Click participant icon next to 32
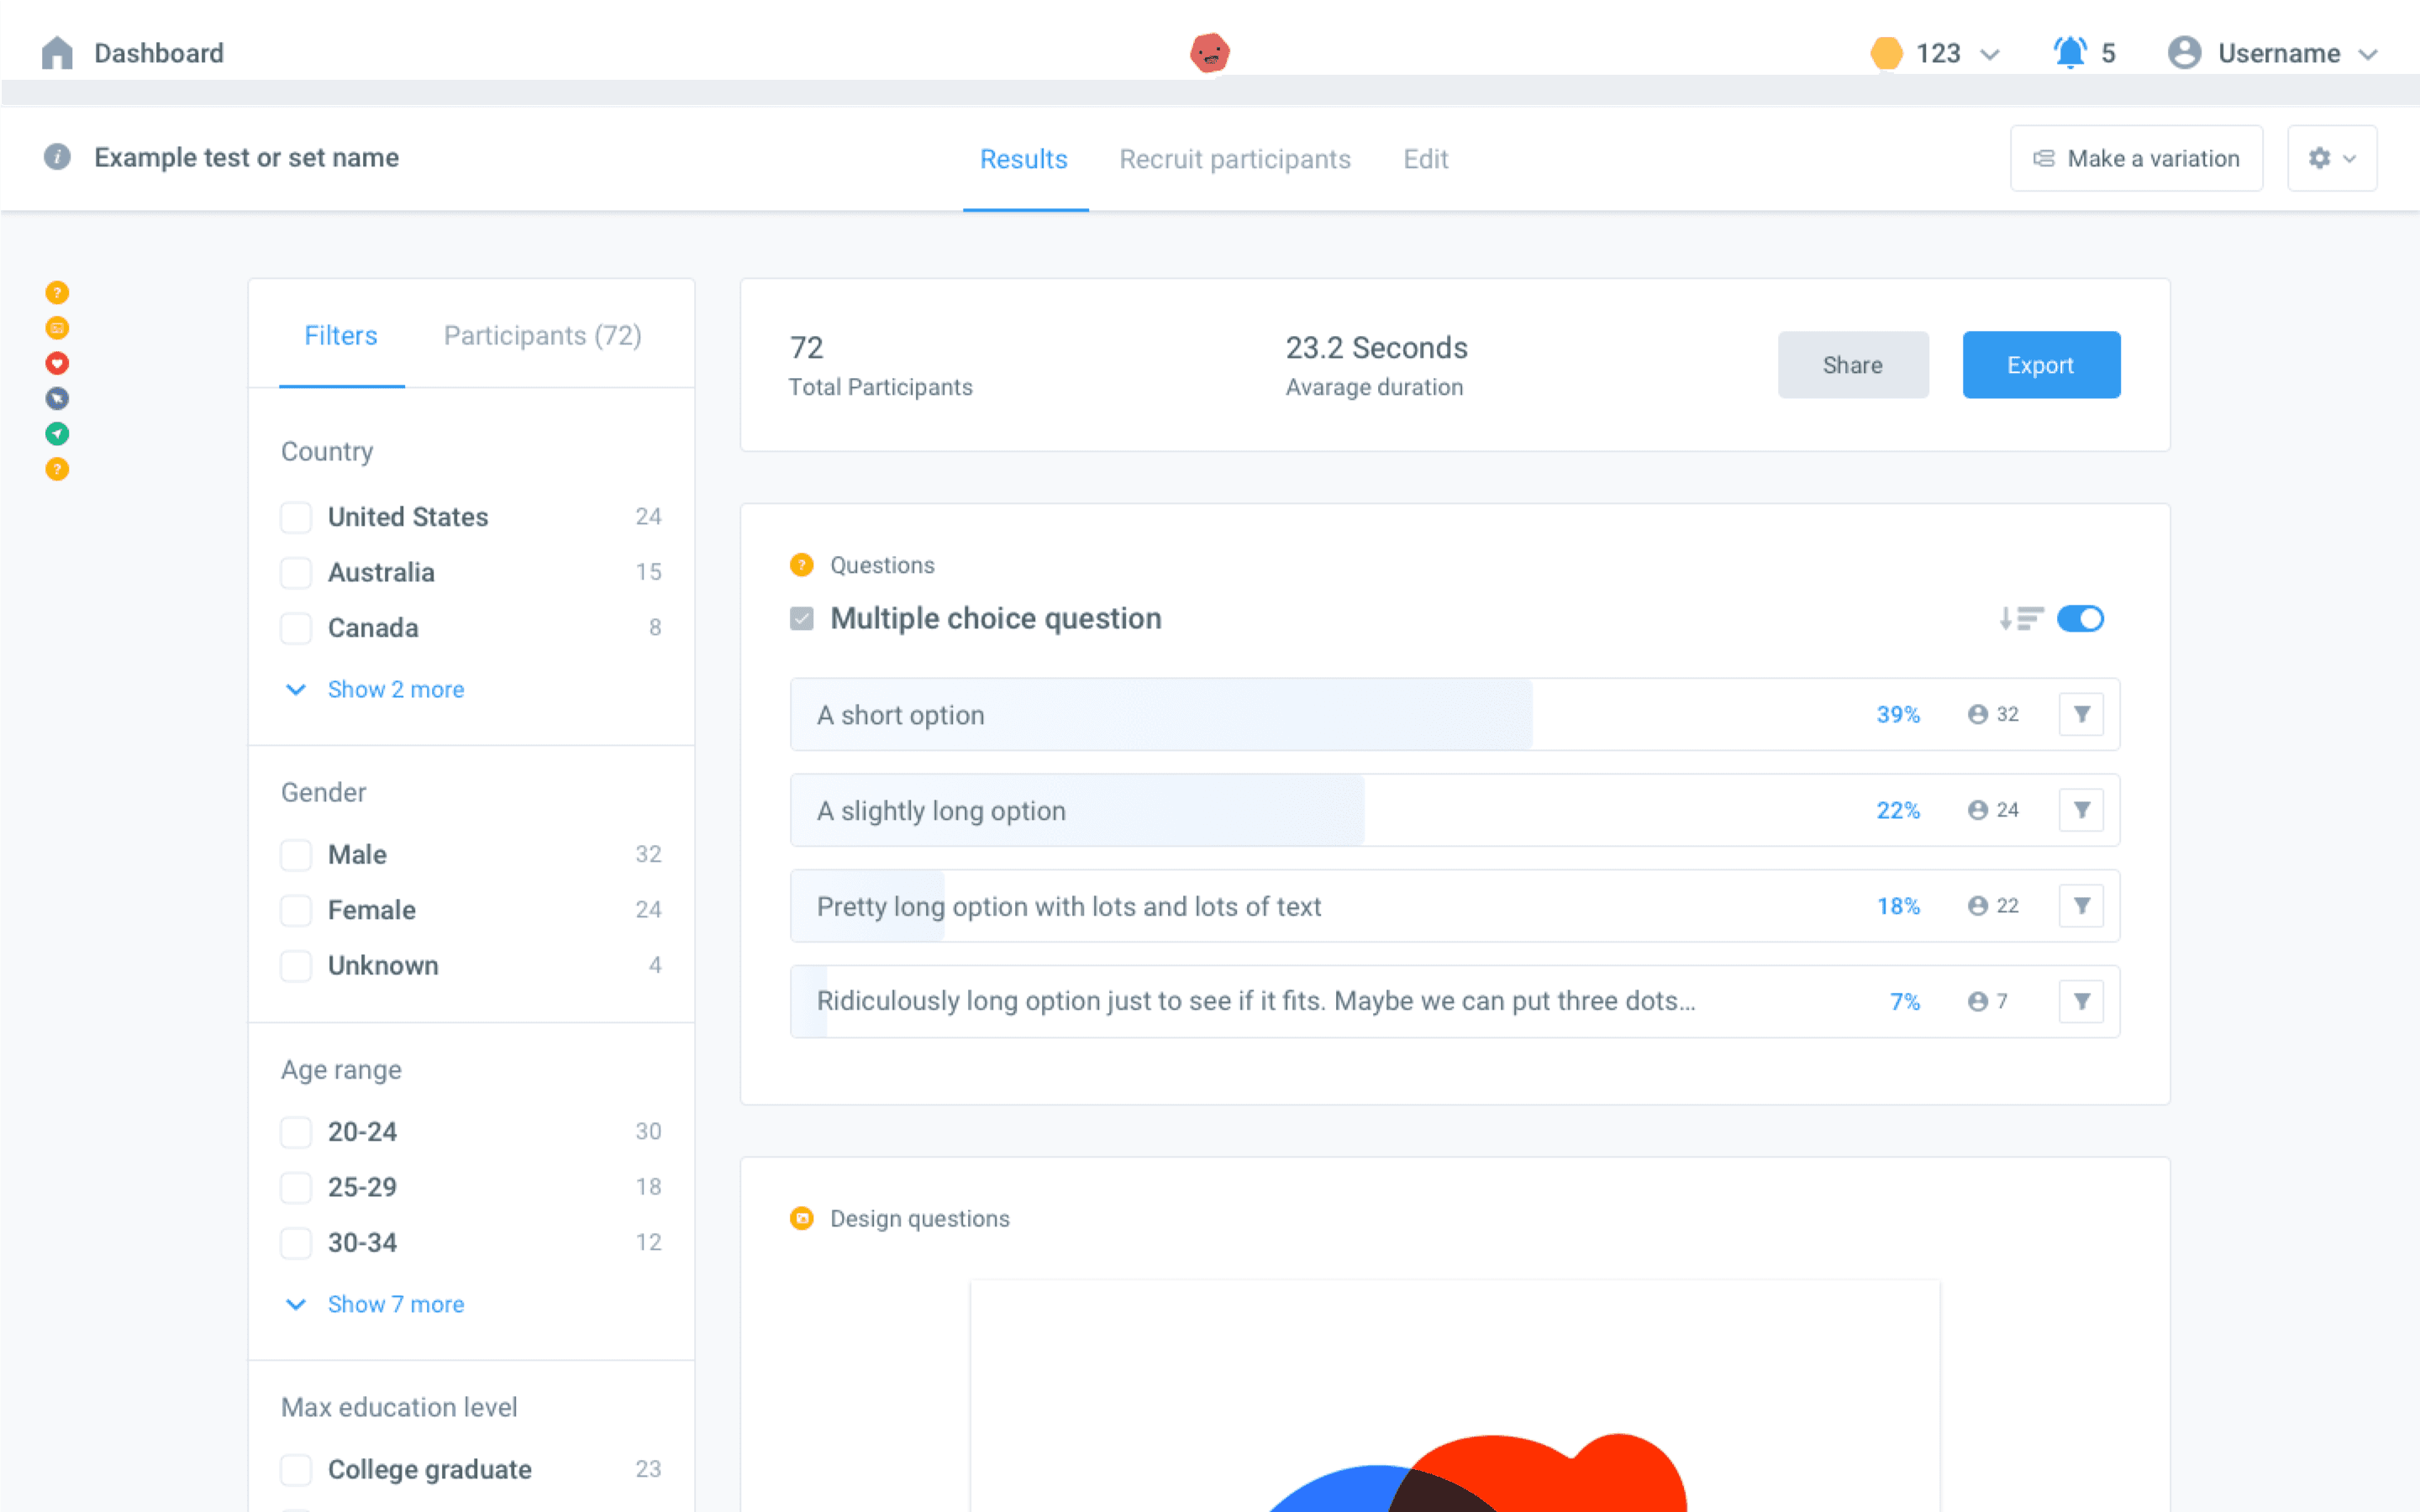The image size is (2420, 1512). [x=1977, y=714]
